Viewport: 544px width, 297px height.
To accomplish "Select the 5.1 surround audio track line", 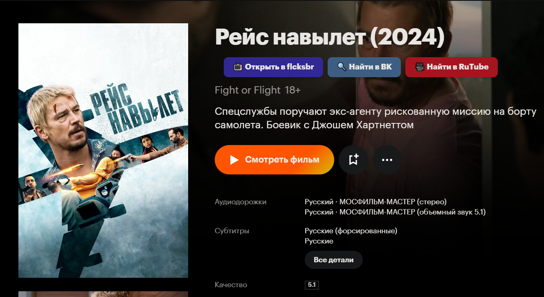I will point(395,212).
